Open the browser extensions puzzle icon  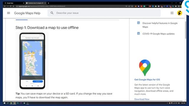click(176, 6)
